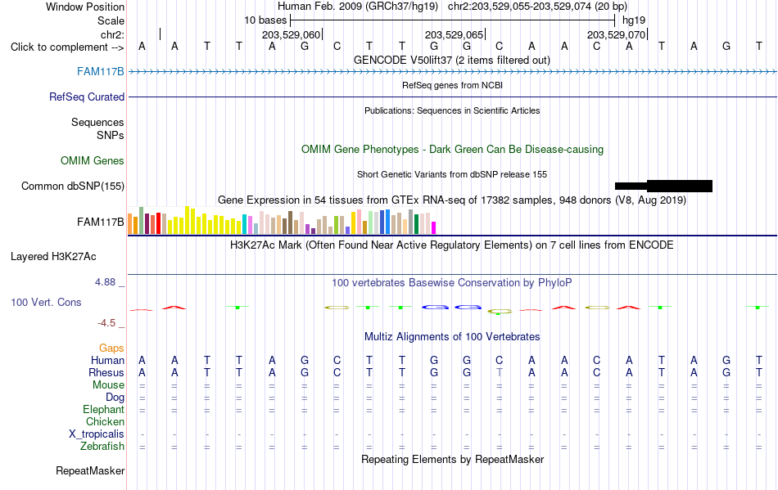Select the Human alignment row label

[x=107, y=360]
